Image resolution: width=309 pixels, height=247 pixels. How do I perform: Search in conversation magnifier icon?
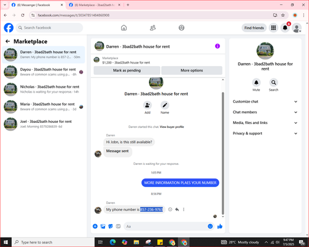click(274, 83)
